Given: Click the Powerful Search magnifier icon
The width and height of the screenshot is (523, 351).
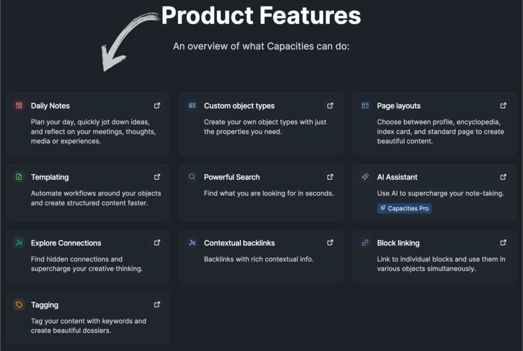Looking at the screenshot, I should (x=192, y=177).
